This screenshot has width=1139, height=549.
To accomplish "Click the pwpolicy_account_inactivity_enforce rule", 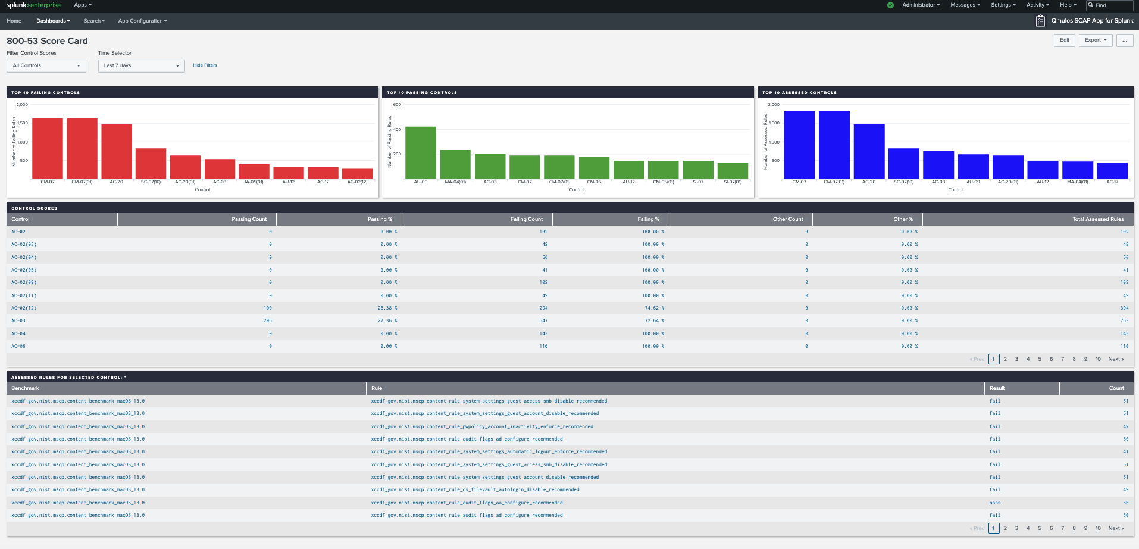I will click(x=482, y=426).
